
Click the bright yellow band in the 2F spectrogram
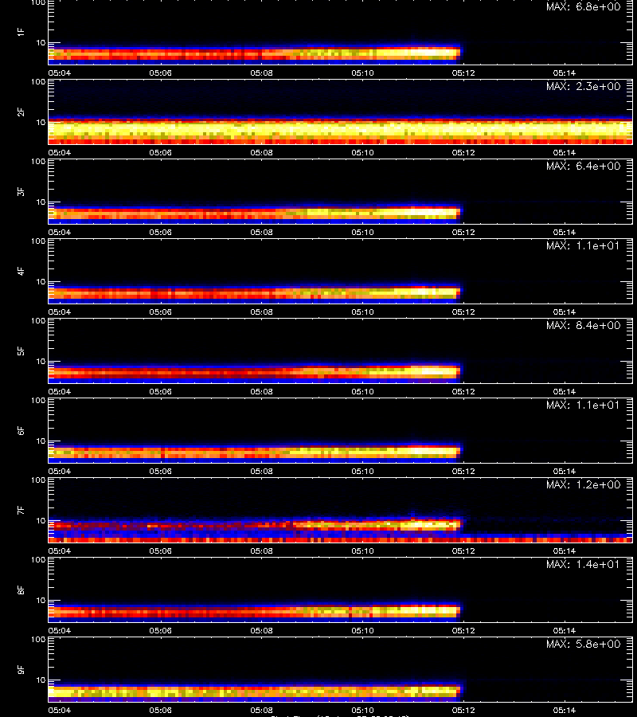point(340,129)
